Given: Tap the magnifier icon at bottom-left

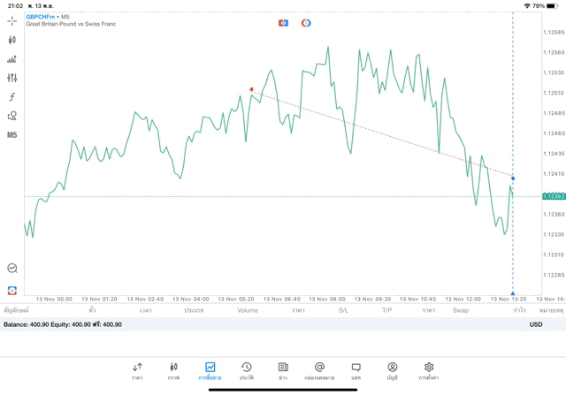Looking at the screenshot, I should [12, 268].
